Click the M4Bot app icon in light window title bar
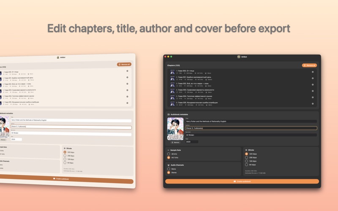 click(58, 57)
